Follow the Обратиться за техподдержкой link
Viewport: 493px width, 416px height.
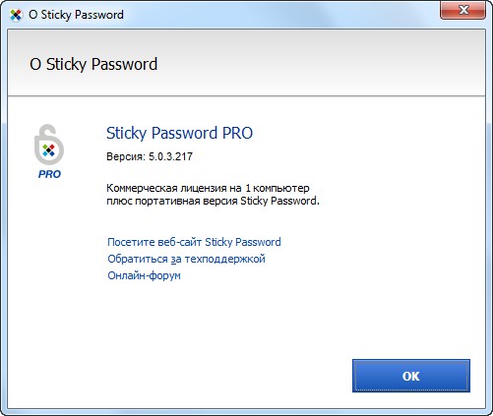pos(186,259)
